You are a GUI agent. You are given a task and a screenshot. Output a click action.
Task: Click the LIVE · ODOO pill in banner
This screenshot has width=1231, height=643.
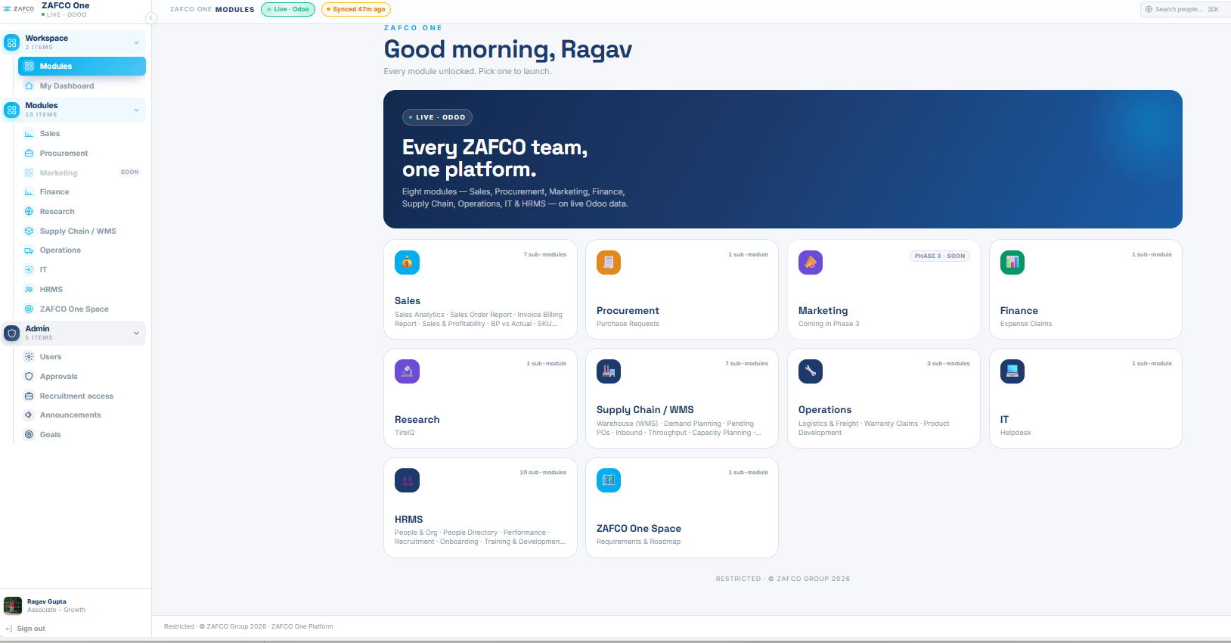[x=437, y=117]
